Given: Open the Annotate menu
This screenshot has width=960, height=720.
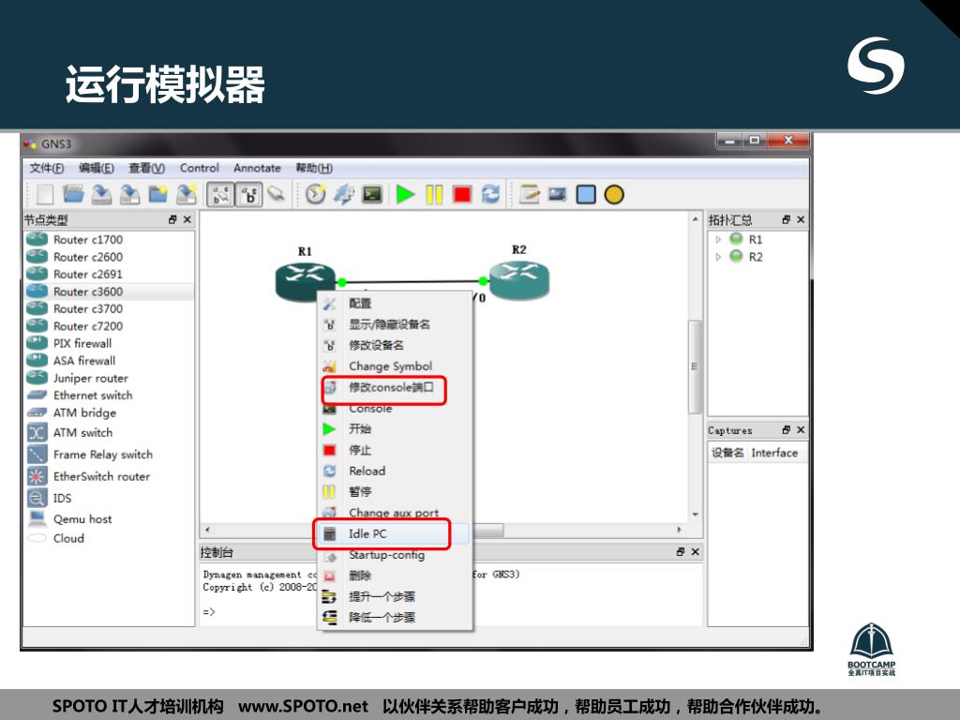Looking at the screenshot, I should [x=257, y=169].
